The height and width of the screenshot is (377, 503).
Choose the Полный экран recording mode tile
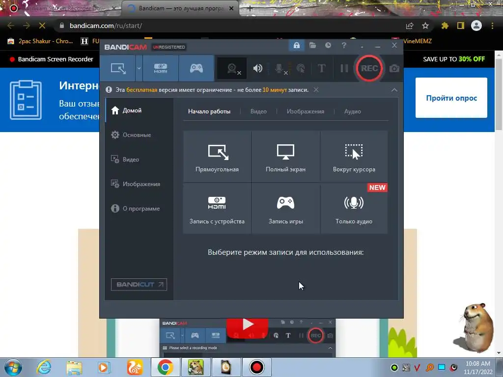285,156
